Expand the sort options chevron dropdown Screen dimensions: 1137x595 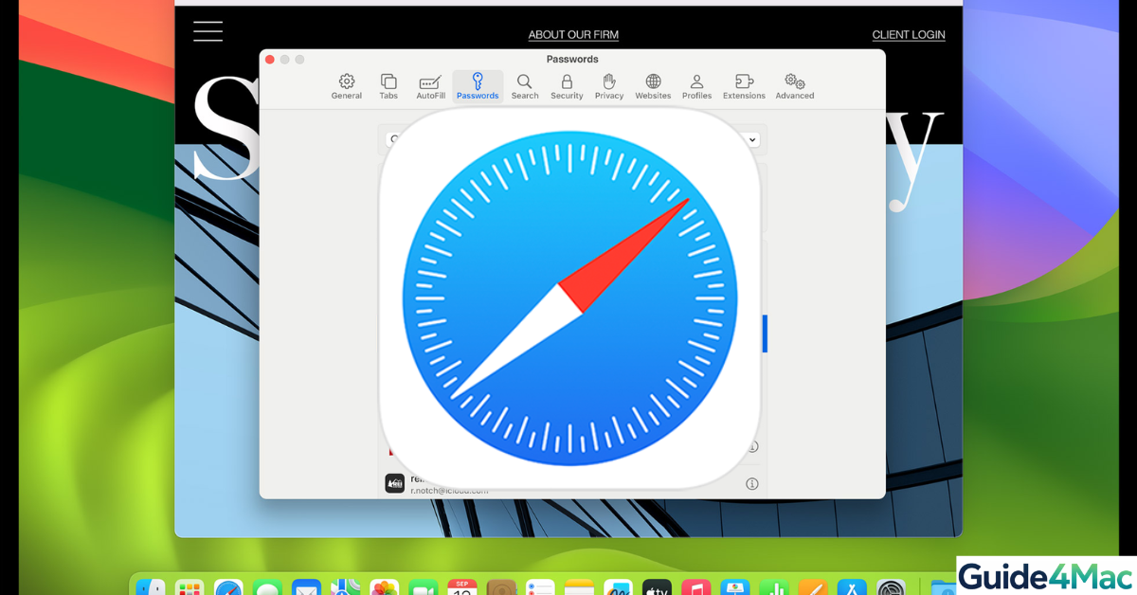point(751,139)
